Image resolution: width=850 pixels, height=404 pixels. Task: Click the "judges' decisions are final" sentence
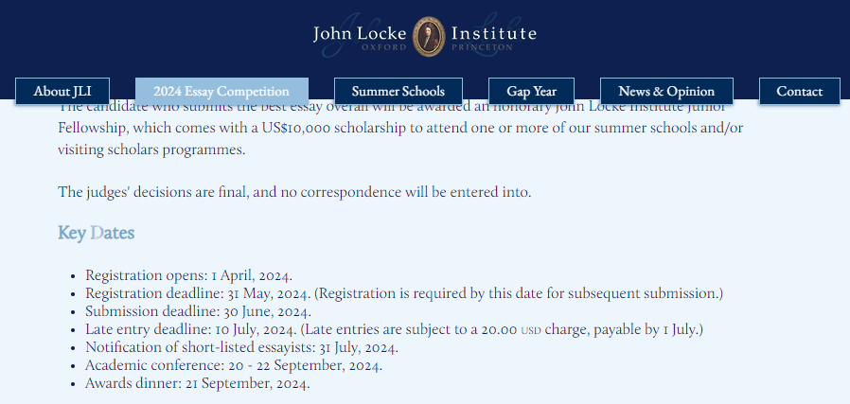tap(294, 192)
